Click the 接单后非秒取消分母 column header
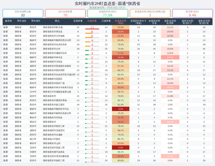 [204, 22]
